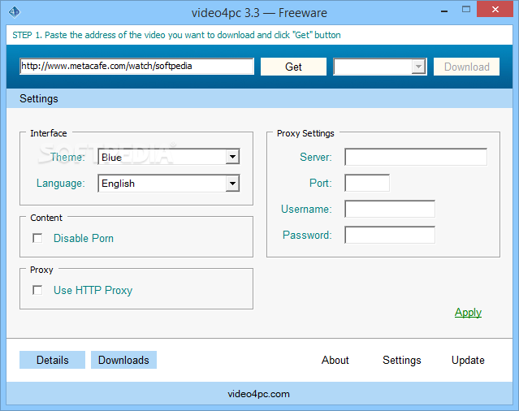Click the proxy Port input field
519x411 pixels.
367,183
